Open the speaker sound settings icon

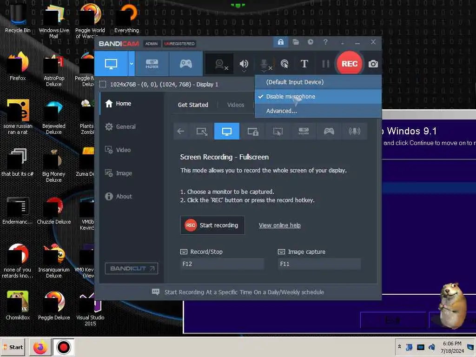coord(244,64)
